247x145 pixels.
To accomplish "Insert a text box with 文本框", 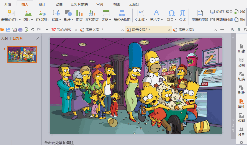I will pyautogui.click(x=141, y=13).
